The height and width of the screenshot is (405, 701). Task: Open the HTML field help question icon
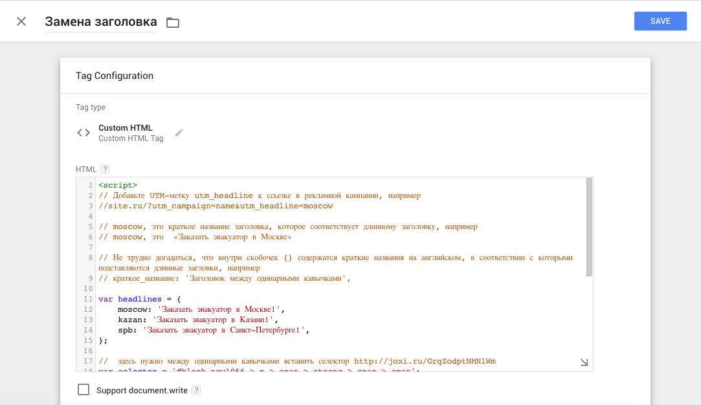105,169
